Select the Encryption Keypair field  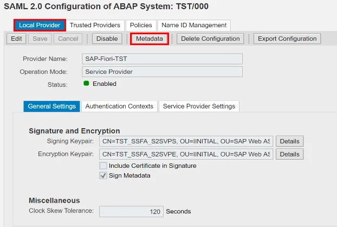(186, 154)
